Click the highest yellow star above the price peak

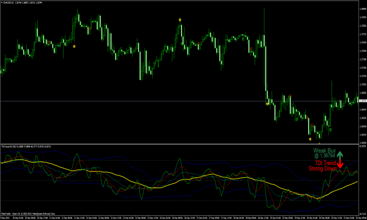tap(180, 20)
